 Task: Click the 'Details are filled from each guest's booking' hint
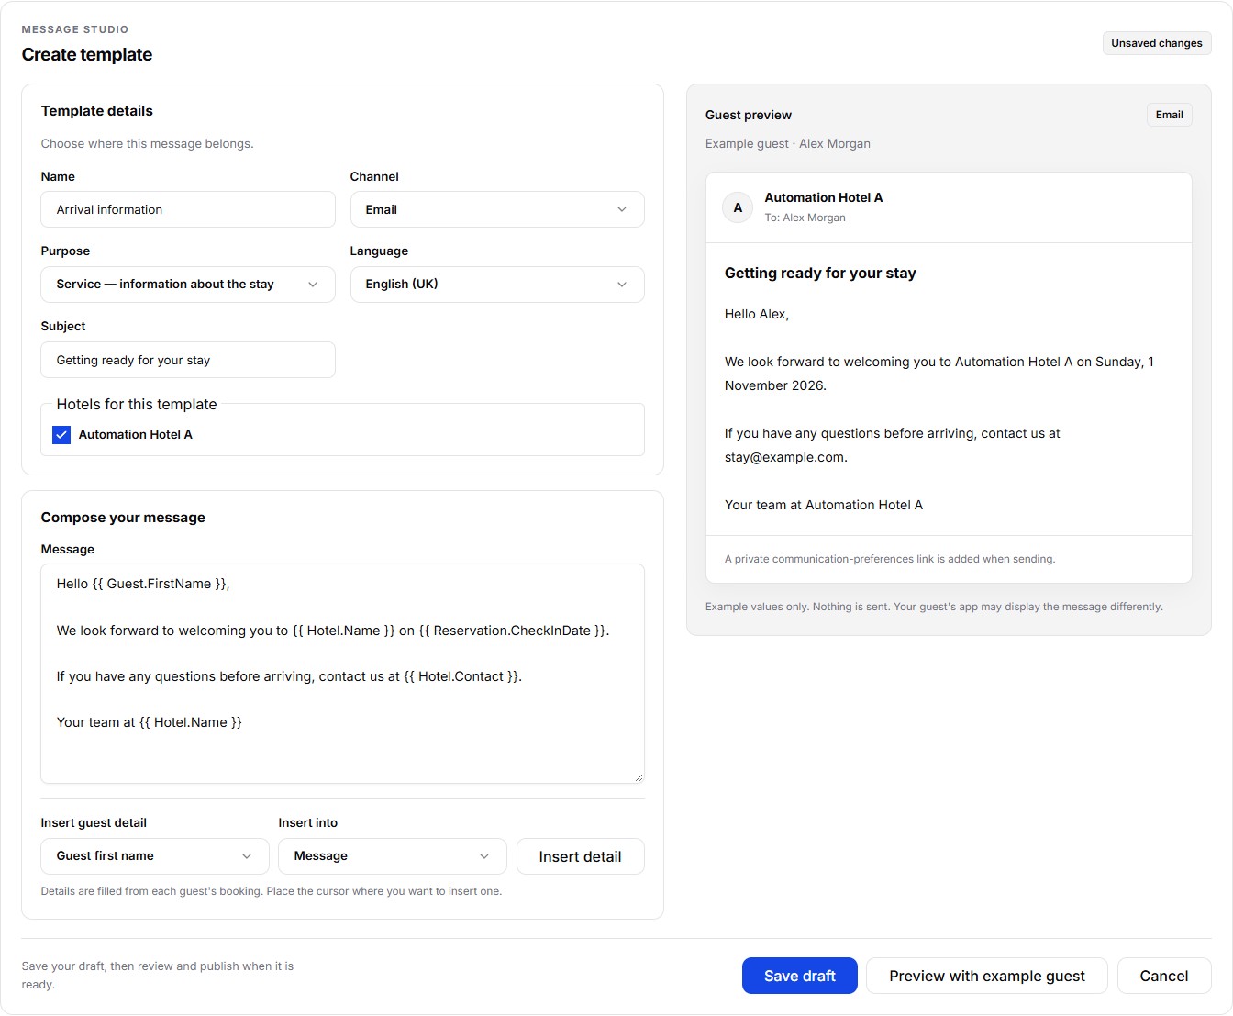tap(272, 891)
